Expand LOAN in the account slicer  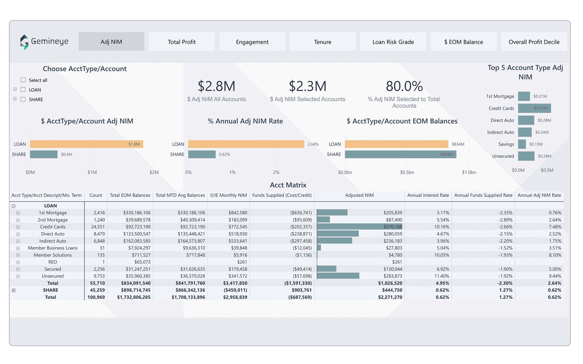point(14,90)
